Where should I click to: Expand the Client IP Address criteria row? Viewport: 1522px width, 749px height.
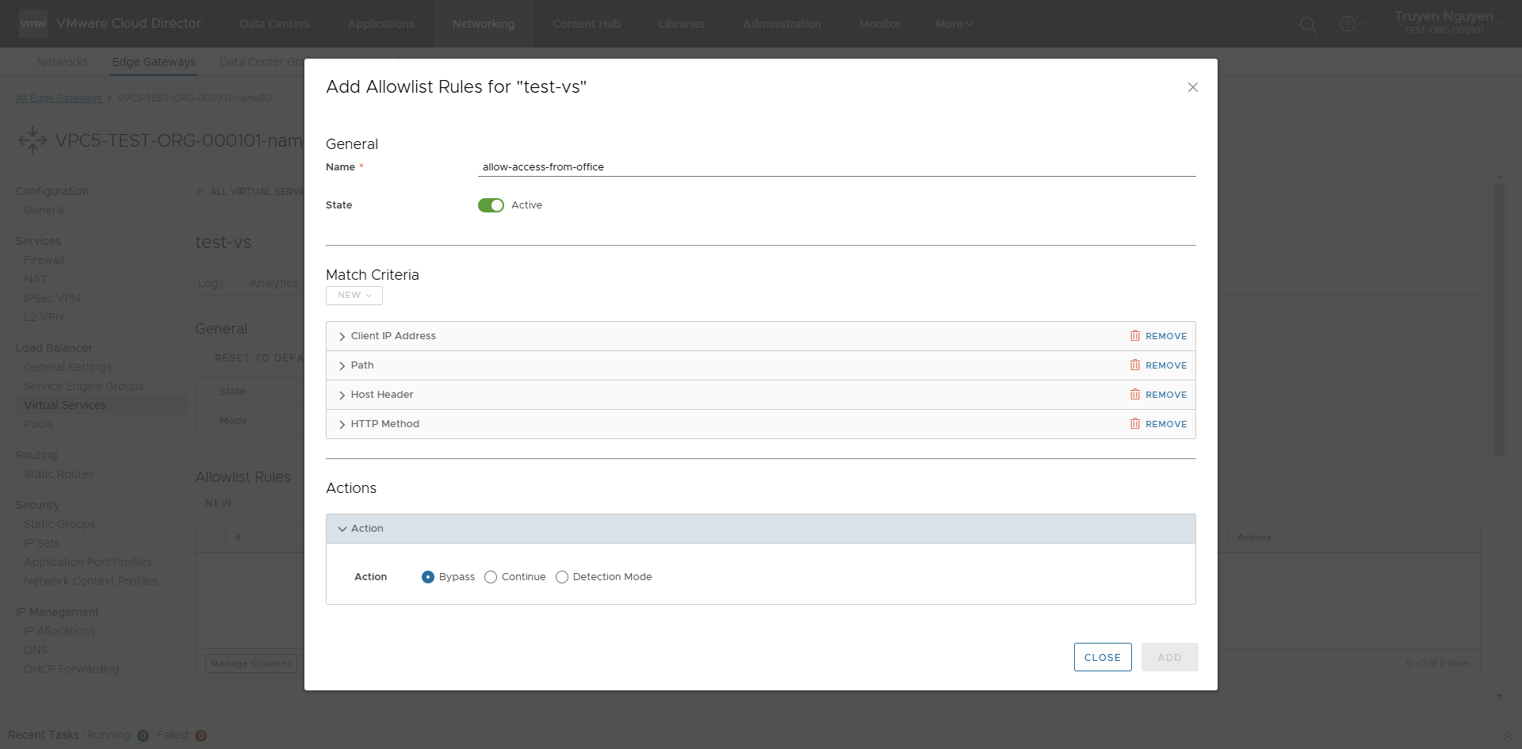[x=342, y=336]
